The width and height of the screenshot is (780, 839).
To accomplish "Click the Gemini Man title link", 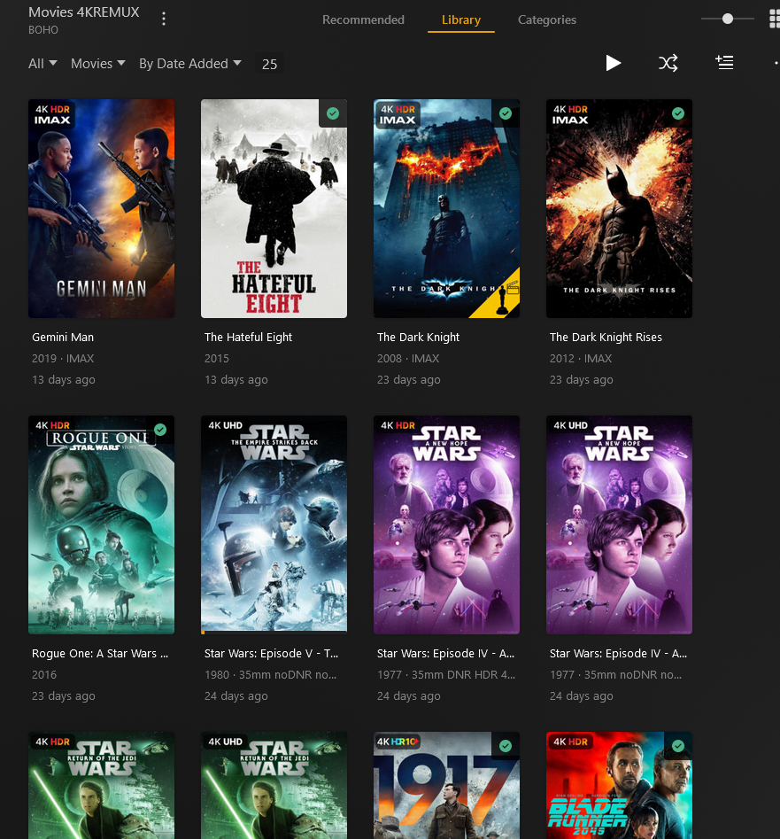I will point(63,337).
